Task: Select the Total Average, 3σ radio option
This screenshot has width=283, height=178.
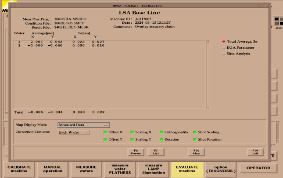Action: click(x=224, y=41)
